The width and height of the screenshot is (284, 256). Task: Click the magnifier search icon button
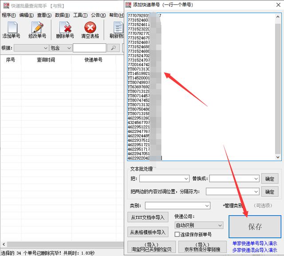pos(114,48)
